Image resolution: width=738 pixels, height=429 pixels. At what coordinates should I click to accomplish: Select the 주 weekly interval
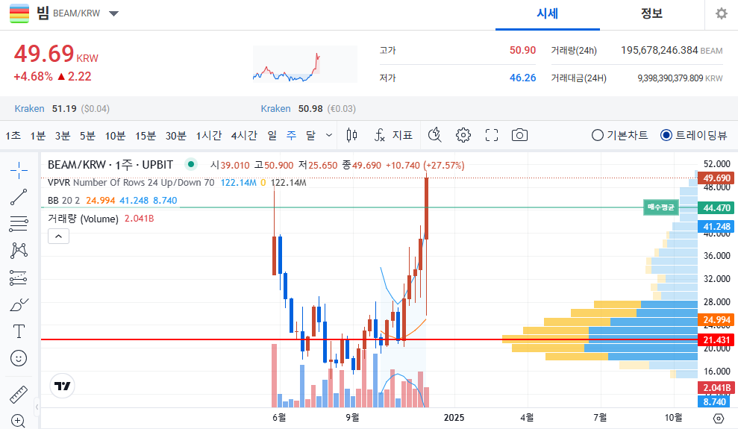pyautogui.click(x=291, y=136)
